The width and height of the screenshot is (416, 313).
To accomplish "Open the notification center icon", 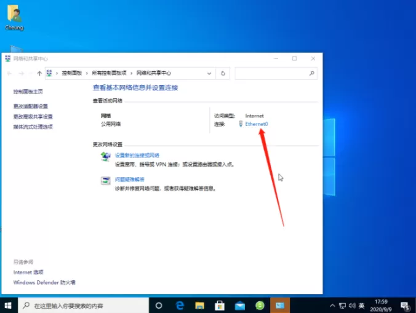I will tap(405, 306).
